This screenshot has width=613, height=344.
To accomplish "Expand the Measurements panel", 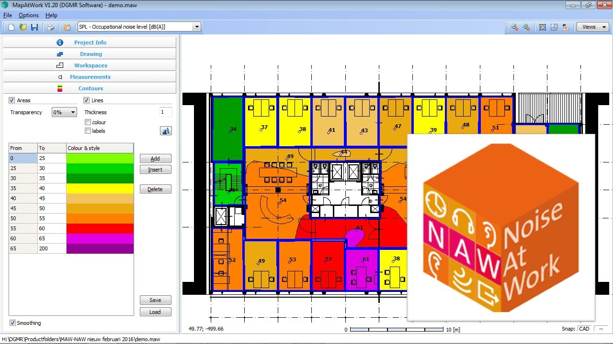I will click(90, 77).
